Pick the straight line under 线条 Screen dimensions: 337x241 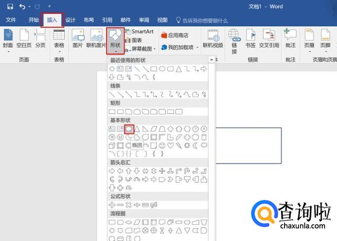coord(112,94)
